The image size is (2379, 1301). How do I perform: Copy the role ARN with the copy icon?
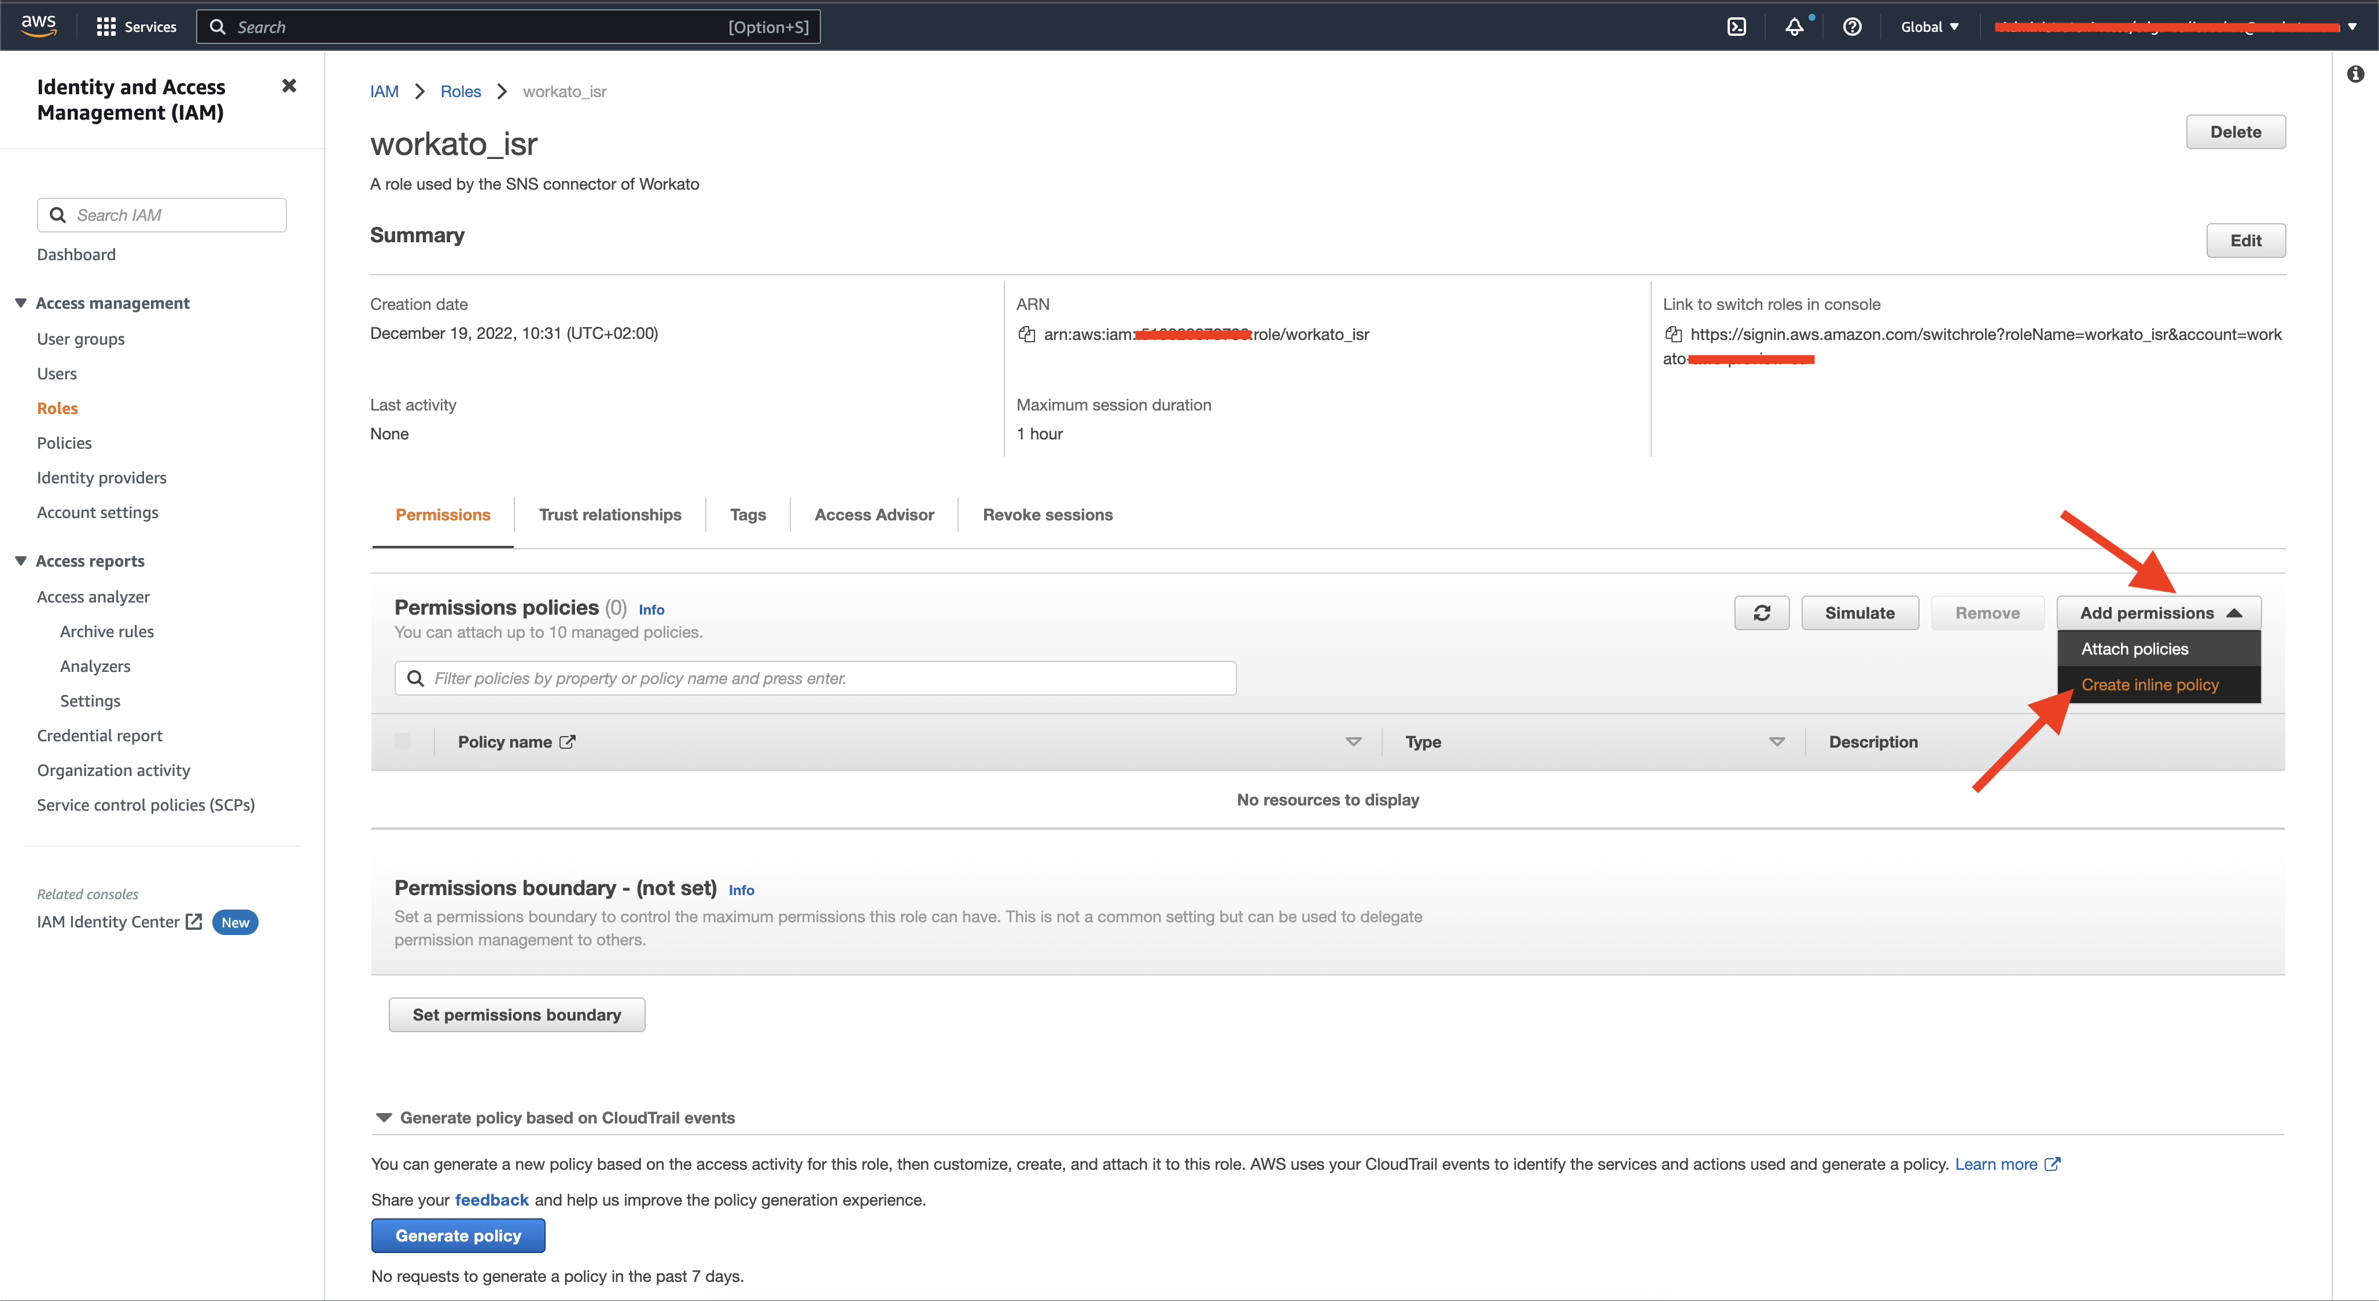(1026, 334)
